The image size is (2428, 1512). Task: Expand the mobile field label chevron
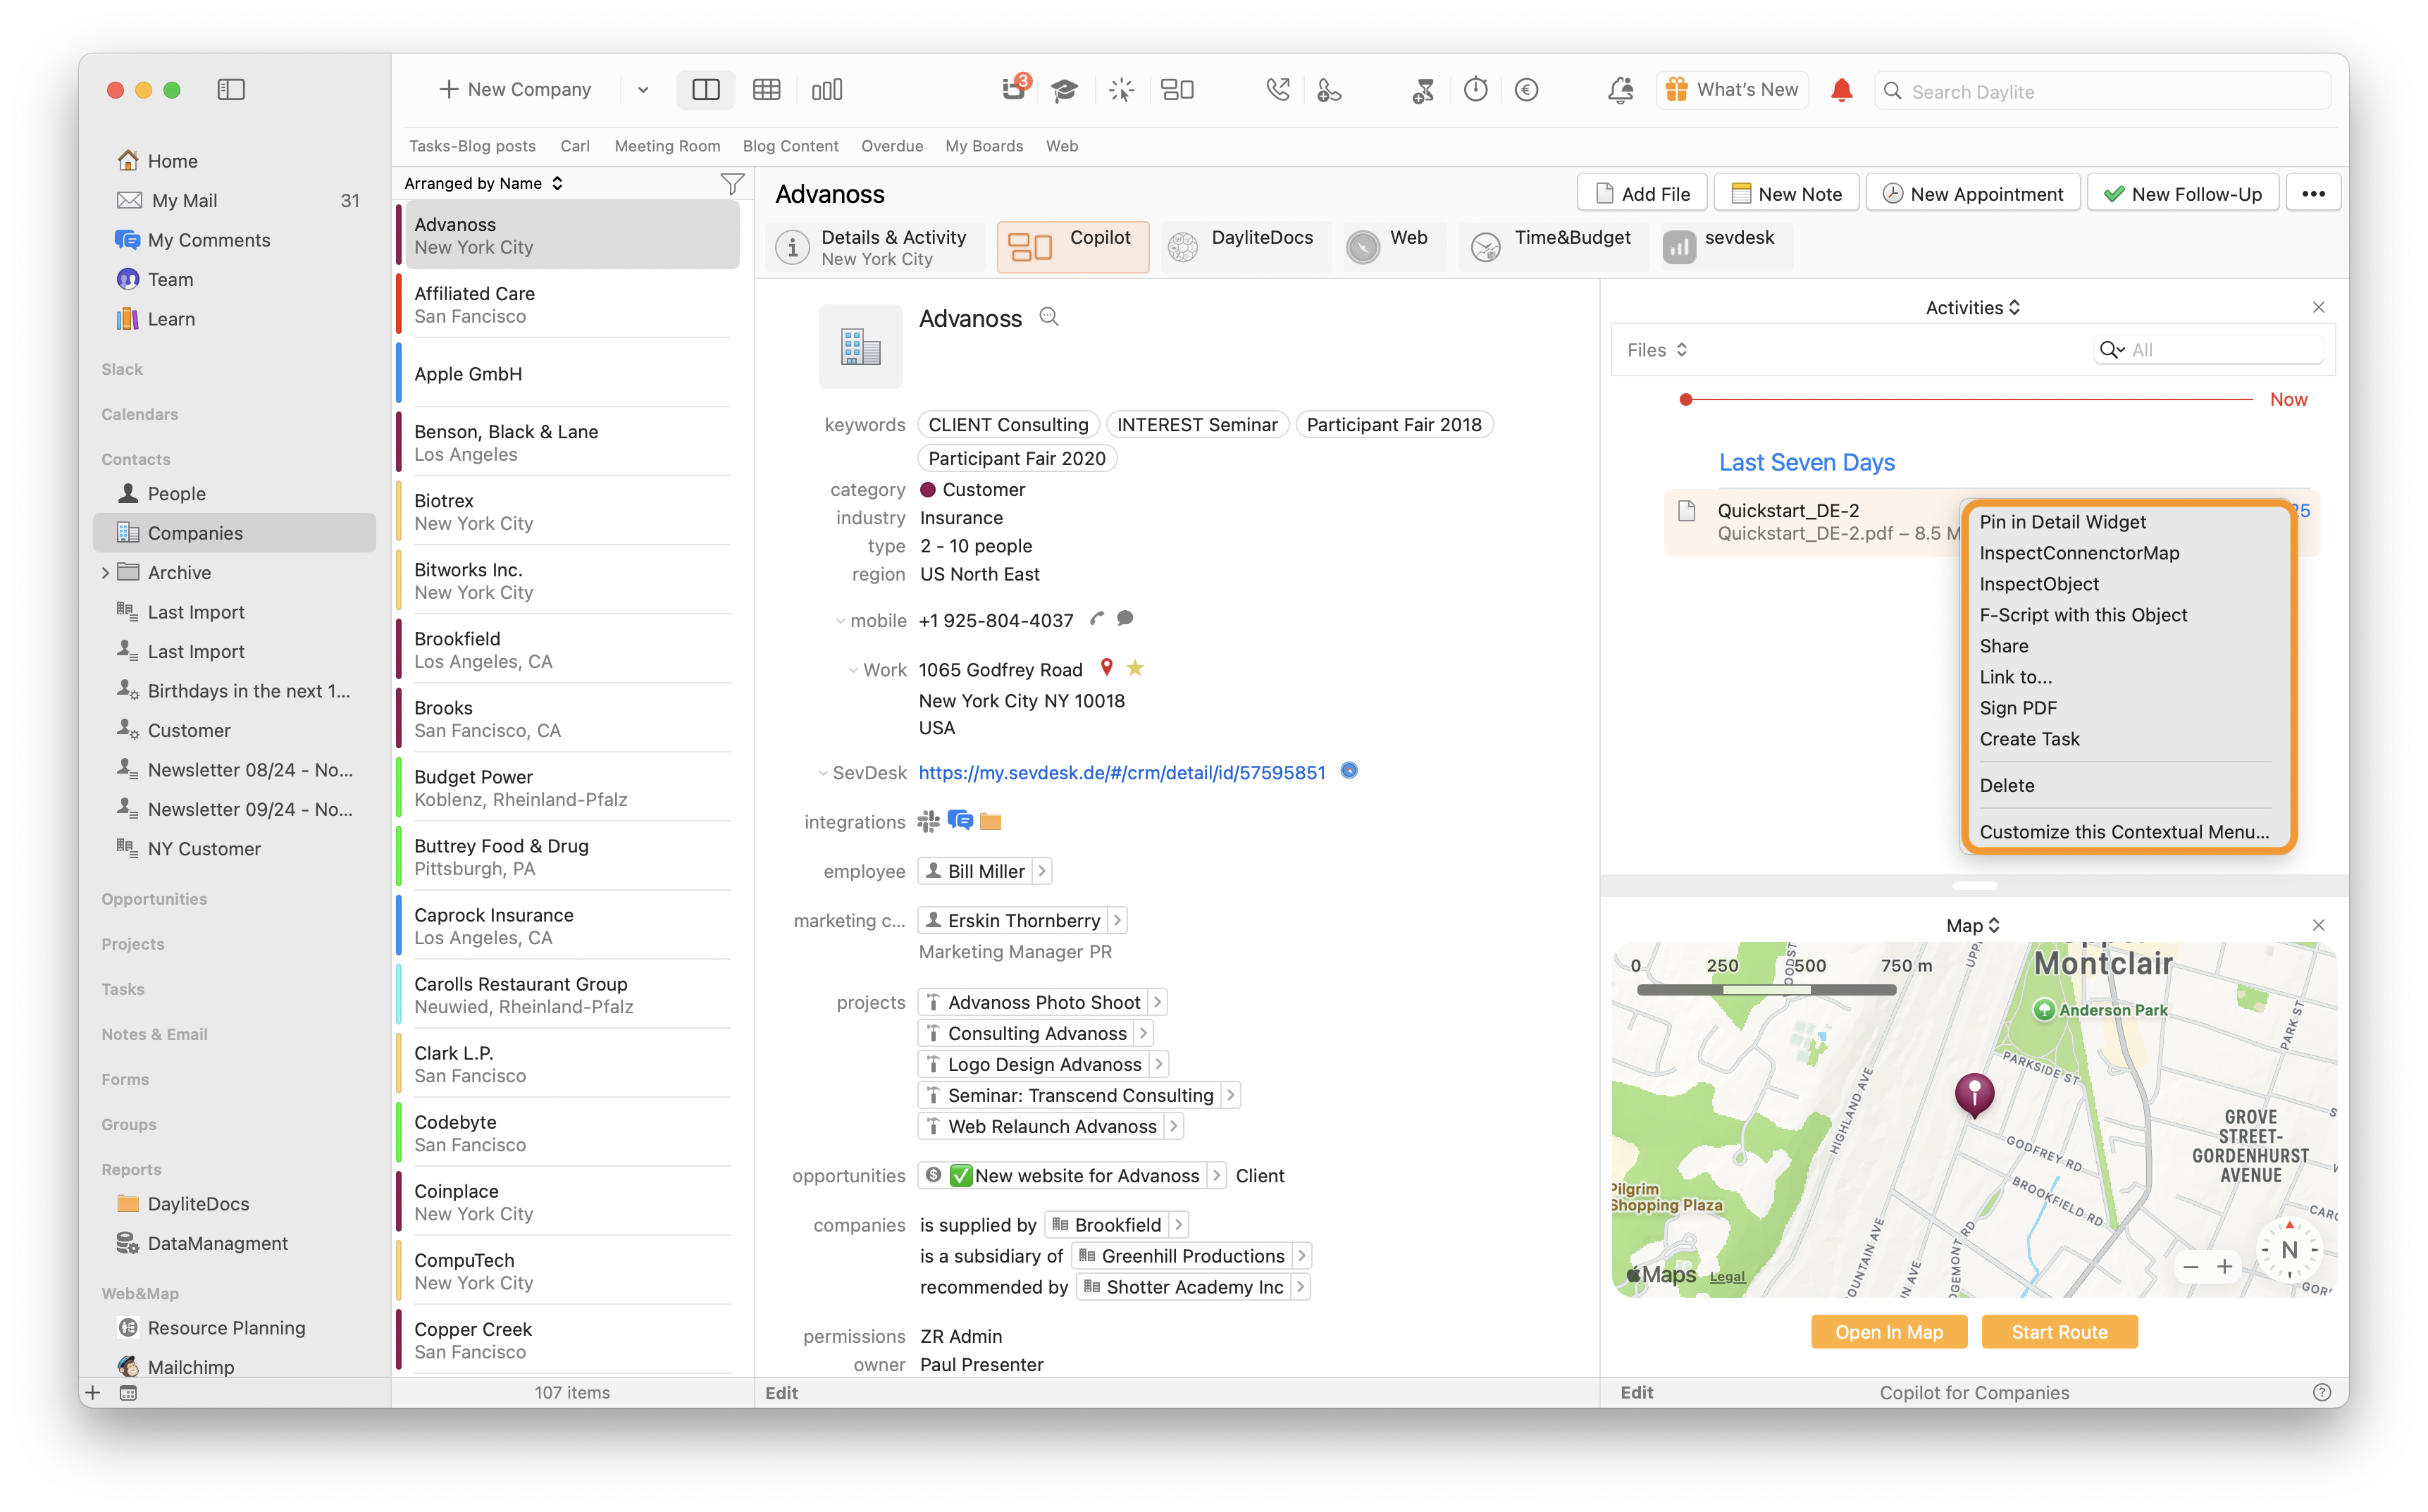pyautogui.click(x=840, y=621)
